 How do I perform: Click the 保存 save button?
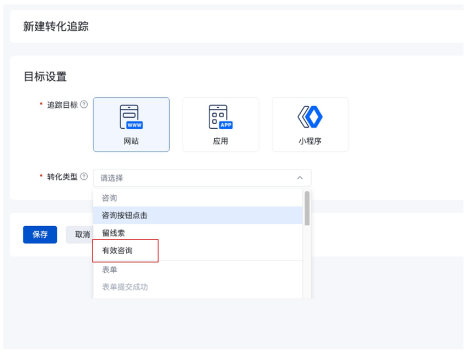(x=39, y=234)
